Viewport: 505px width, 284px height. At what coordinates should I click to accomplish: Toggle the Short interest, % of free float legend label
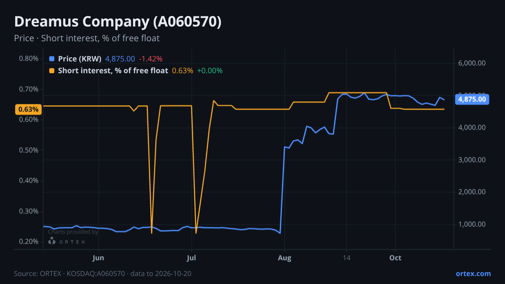coord(113,71)
